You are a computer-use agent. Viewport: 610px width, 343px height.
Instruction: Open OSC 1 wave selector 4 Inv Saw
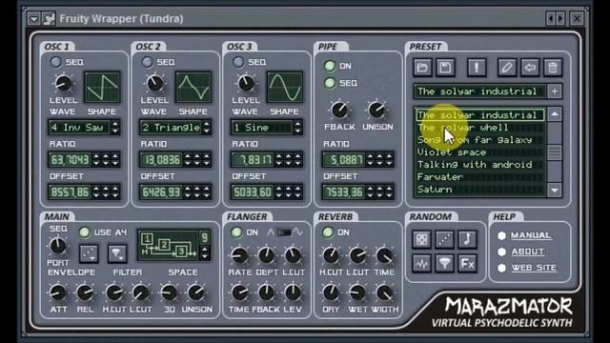(x=84, y=128)
